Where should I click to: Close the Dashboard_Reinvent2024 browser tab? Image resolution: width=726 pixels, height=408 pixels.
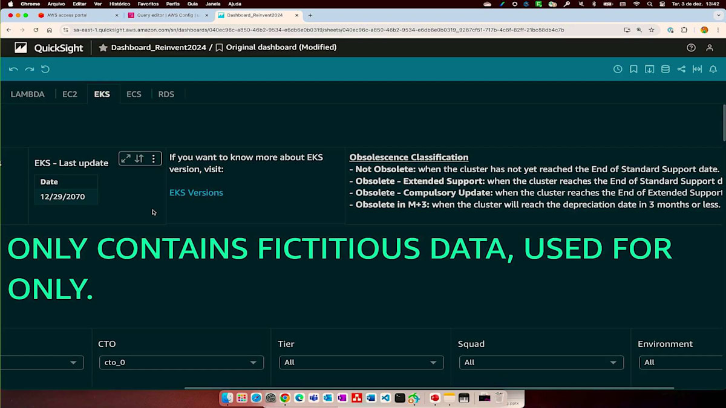(296, 15)
